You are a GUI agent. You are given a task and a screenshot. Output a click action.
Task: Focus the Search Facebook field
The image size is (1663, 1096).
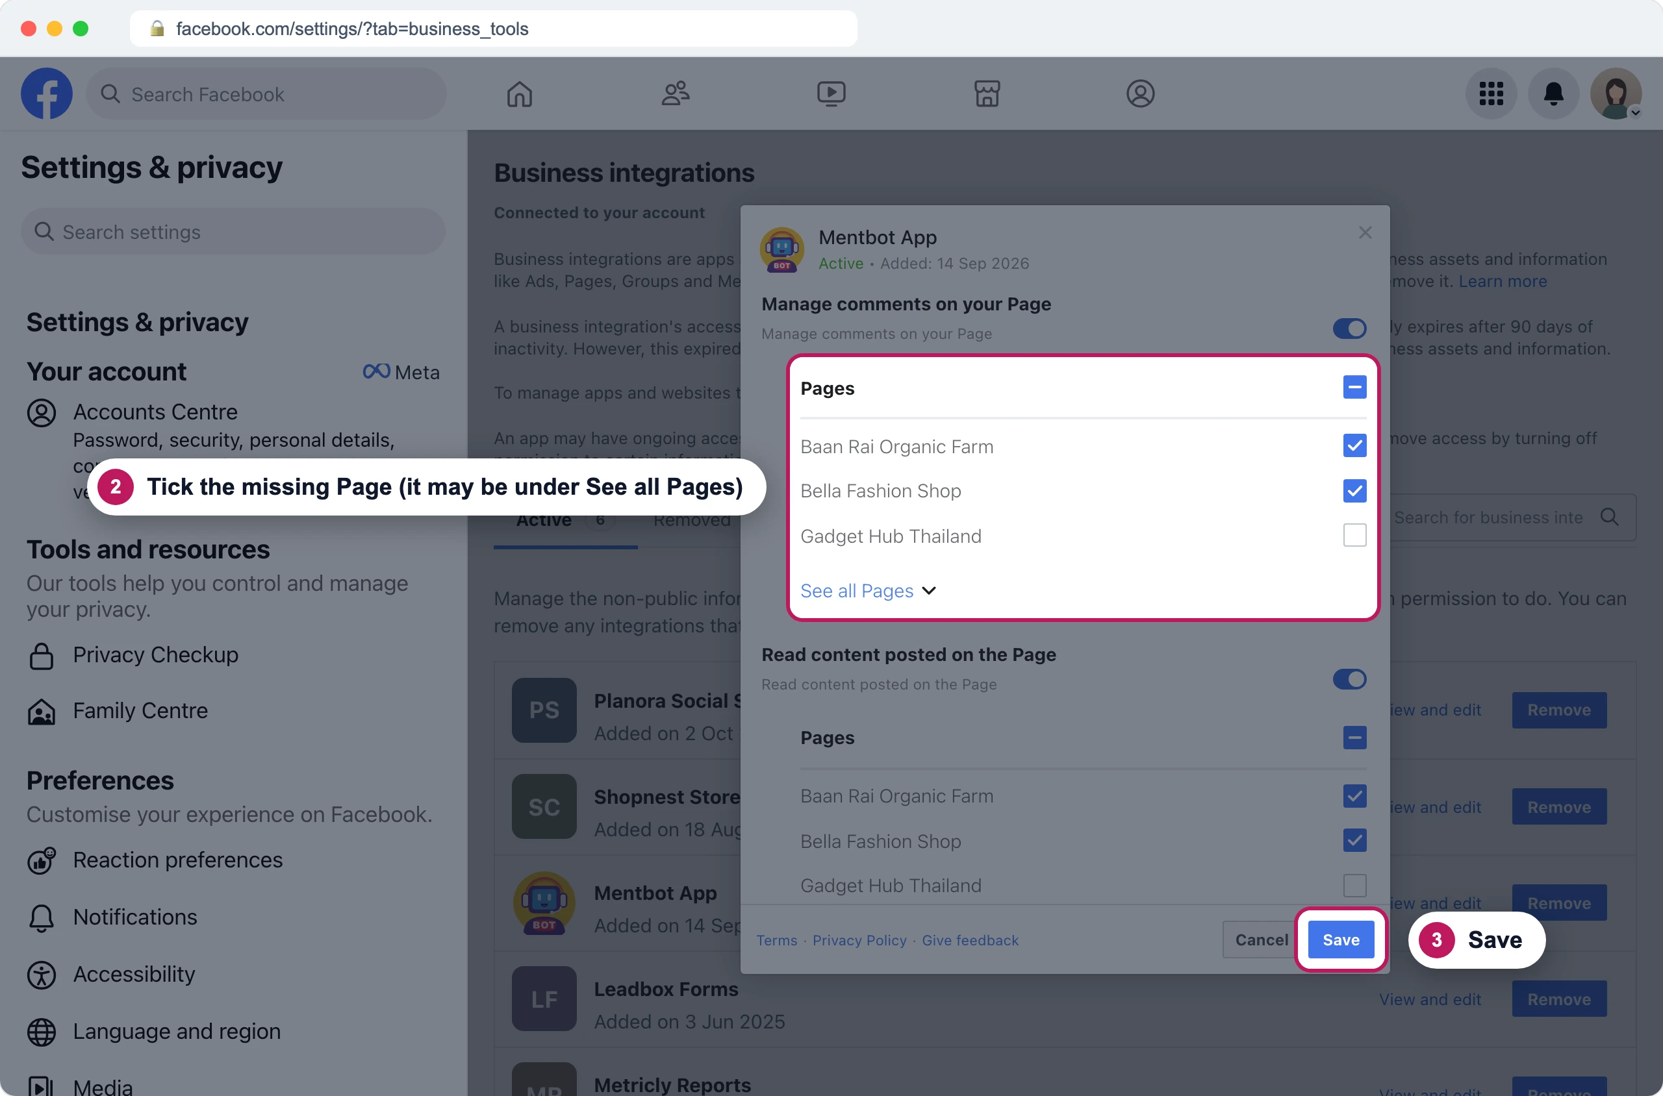click(266, 93)
